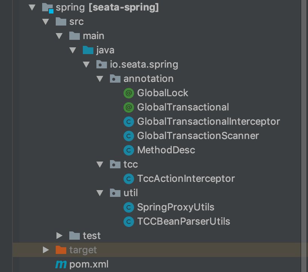Click the GlobalTransactional annotation icon
Image resolution: width=308 pixels, height=272 pixels.
(x=129, y=107)
